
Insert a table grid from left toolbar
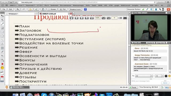point(2,48)
